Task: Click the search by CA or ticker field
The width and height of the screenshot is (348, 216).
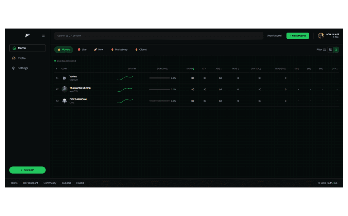Action: pos(159,35)
